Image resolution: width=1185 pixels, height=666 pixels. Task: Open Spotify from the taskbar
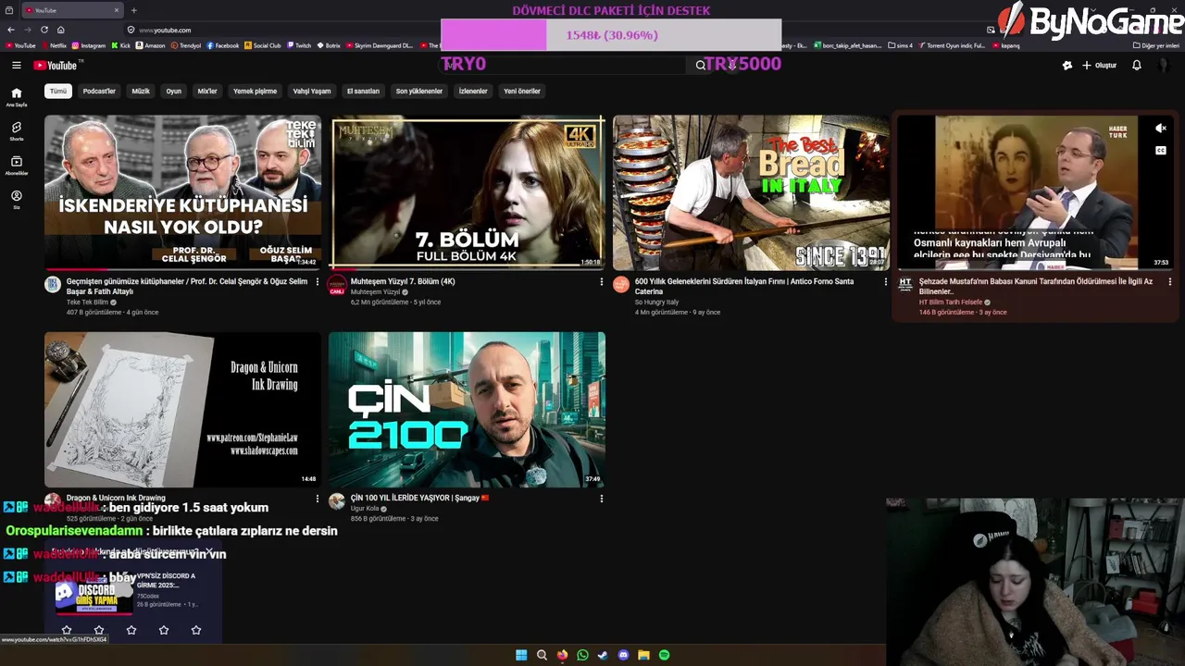click(x=664, y=655)
